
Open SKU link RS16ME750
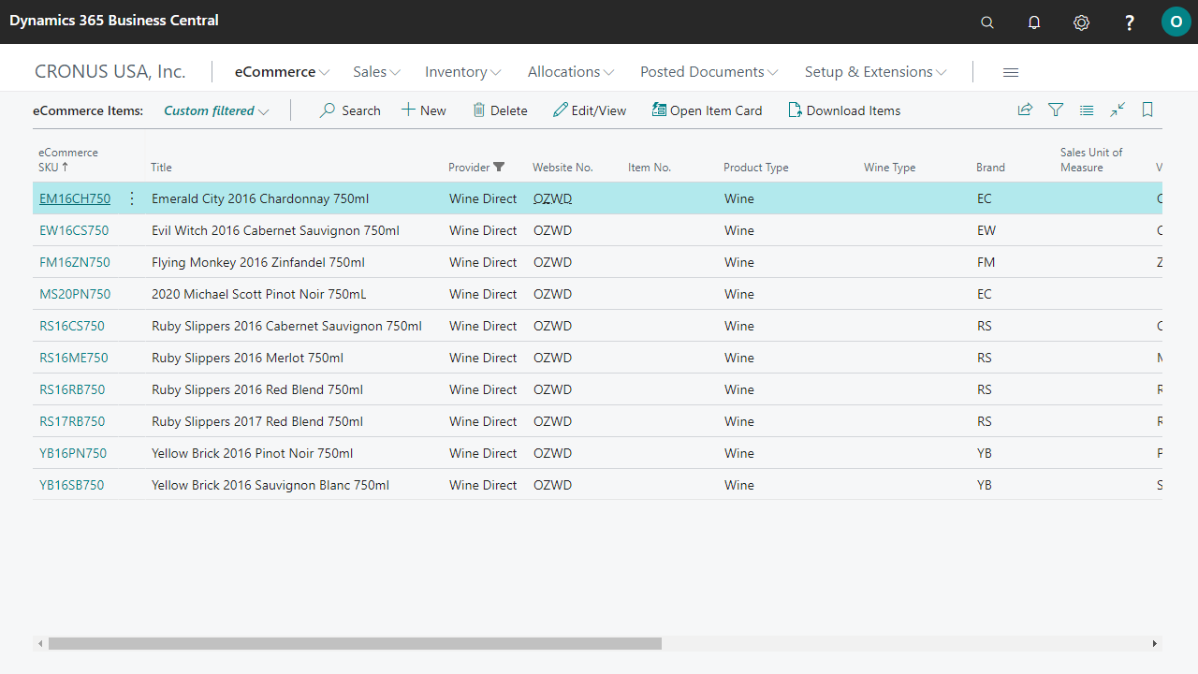pos(74,358)
